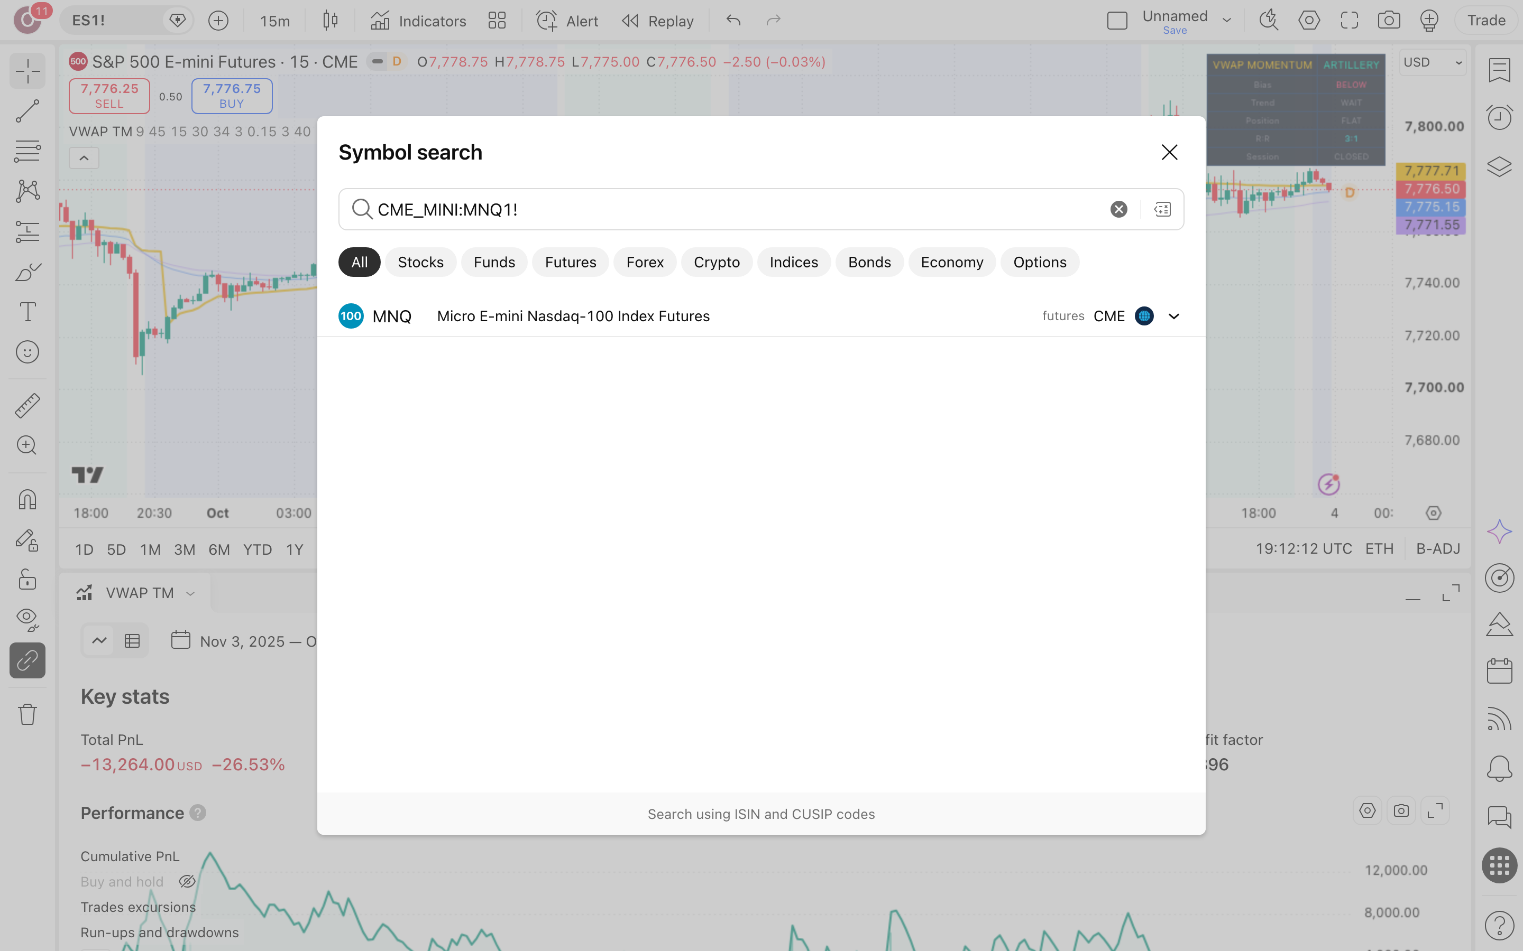Collapse the indicator legend chevron
The height and width of the screenshot is (951, 1523).
pyautogui.click(x=84, y=158)
